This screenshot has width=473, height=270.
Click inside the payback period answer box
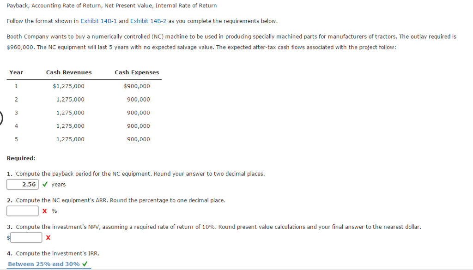[x=23, y=184]
